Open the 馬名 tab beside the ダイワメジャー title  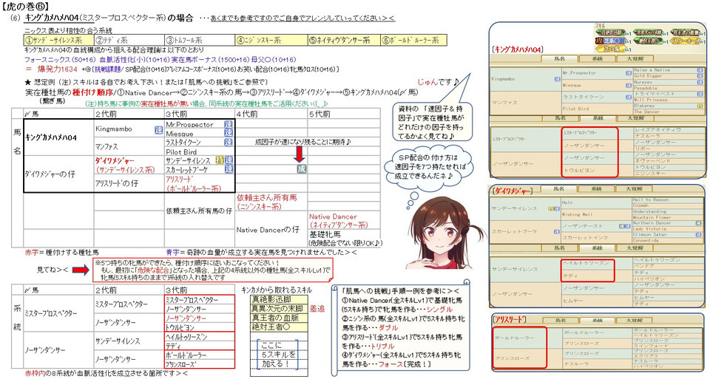point(559,188)
